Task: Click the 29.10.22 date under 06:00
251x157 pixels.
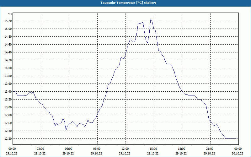Action: point(68,154)
